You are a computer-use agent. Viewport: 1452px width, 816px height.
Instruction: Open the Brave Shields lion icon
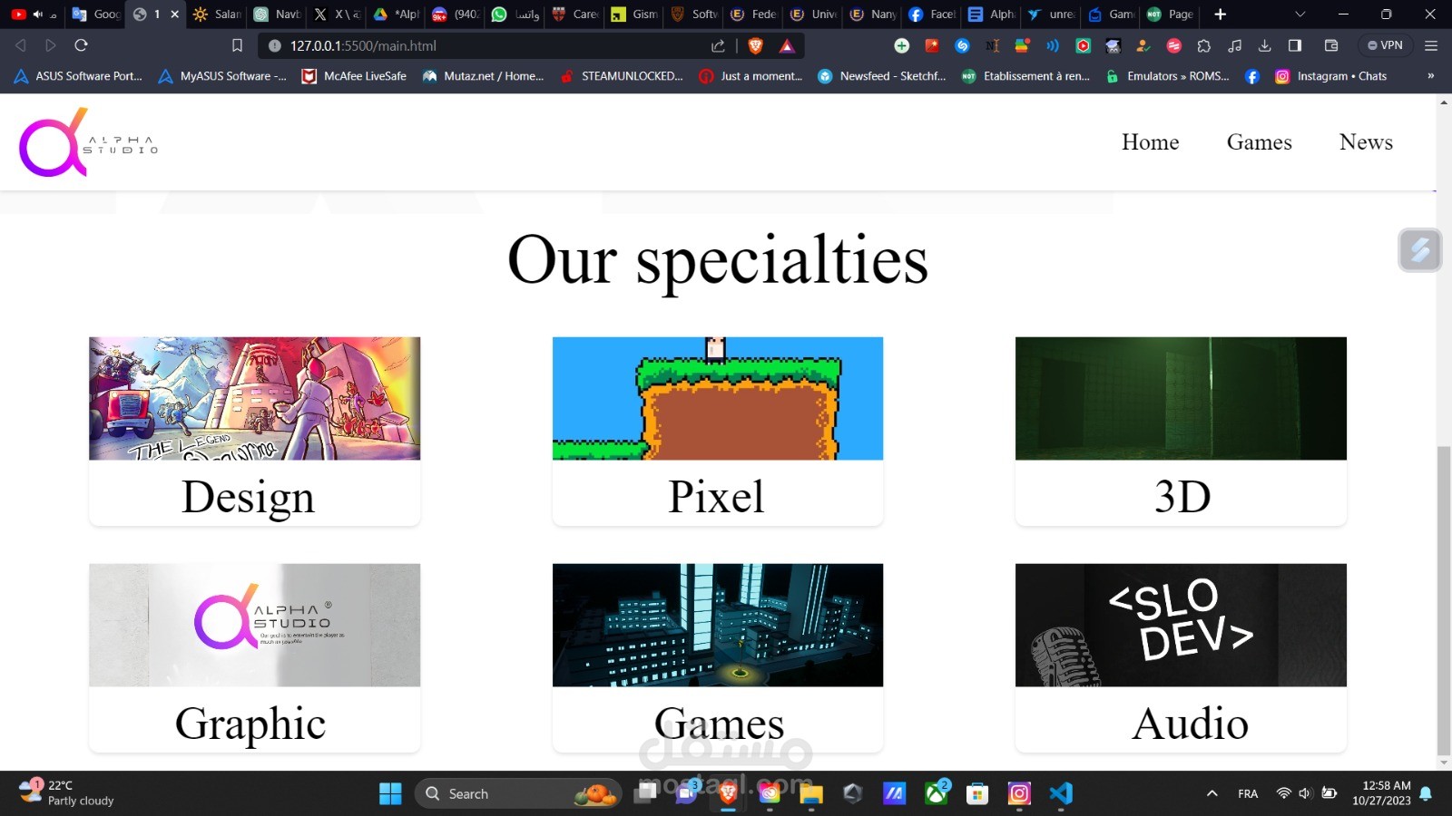[x=755, y=45]
